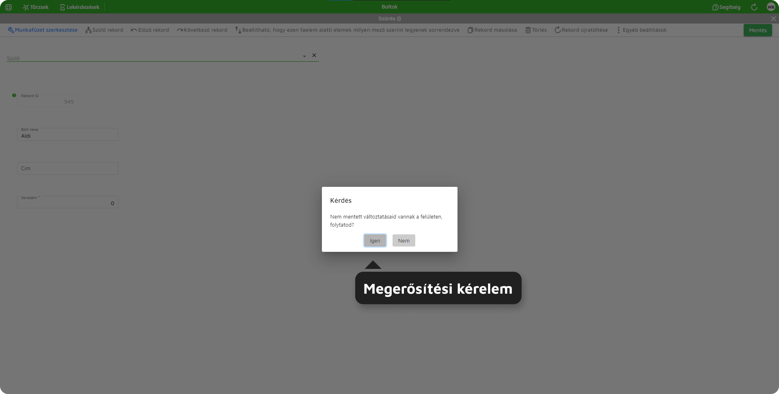Image resolution: width=779 pixels, height=394 pixels.
Task: Click Rekord újratöltése
Action: (x=581, y=30)
